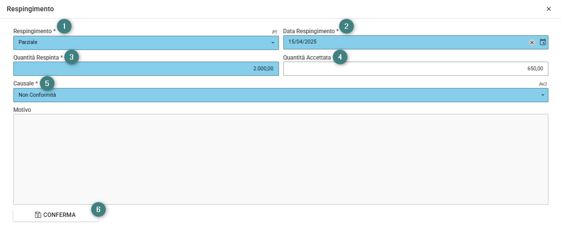Click numbered badge 4 beside Quantità Accettata
Viewport: 561px width, 234px height.
click(340, 57)
